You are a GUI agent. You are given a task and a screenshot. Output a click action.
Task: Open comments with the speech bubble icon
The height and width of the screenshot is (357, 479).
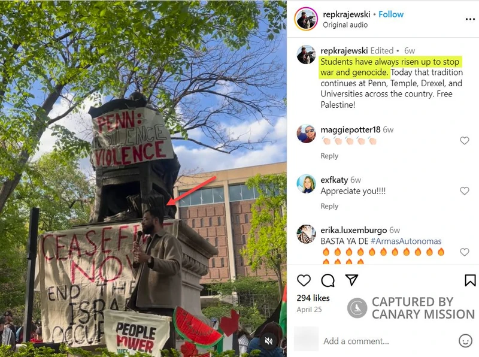point(328,280)
